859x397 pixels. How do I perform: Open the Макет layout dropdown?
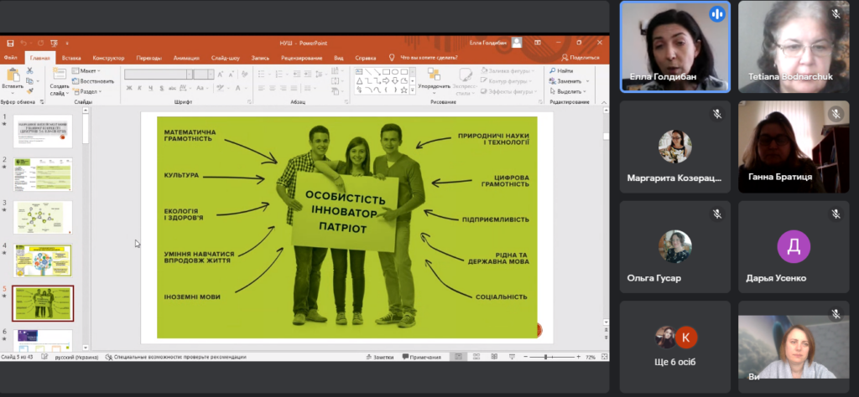[x=87, y=71]
